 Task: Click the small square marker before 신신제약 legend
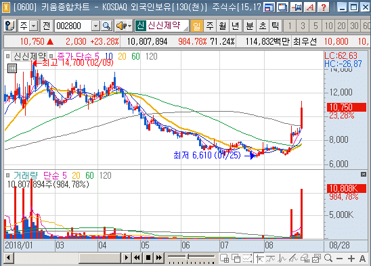(8, 56)
